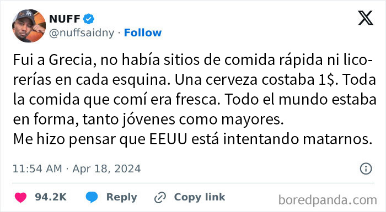Open the NUFF profile avatar photo
386x212 pixels.
[x=29, y=26]
